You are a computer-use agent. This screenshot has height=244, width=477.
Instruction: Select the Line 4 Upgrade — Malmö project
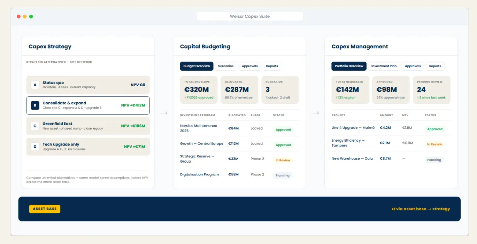click(x=353, y=128)
